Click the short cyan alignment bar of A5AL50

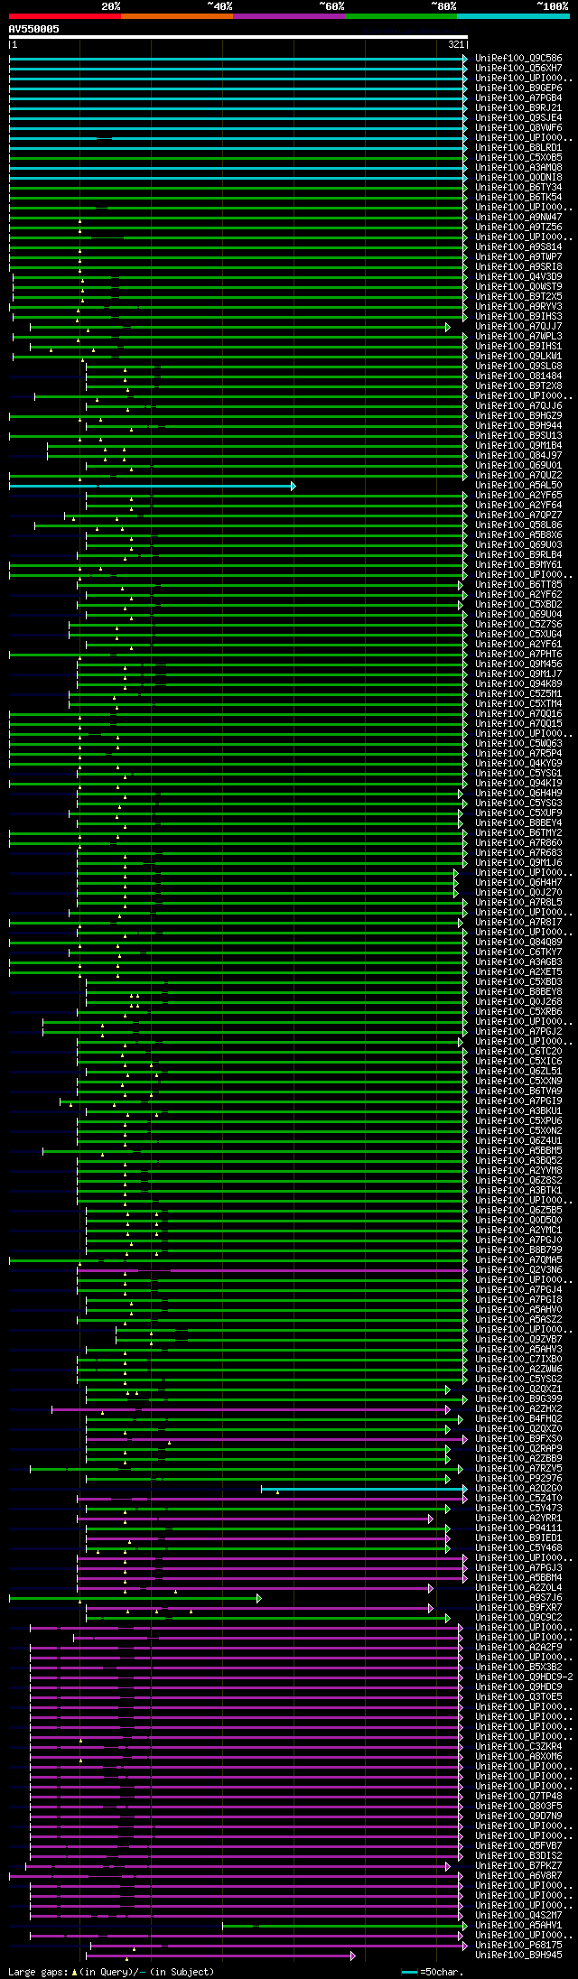click(x=151, y=487)
